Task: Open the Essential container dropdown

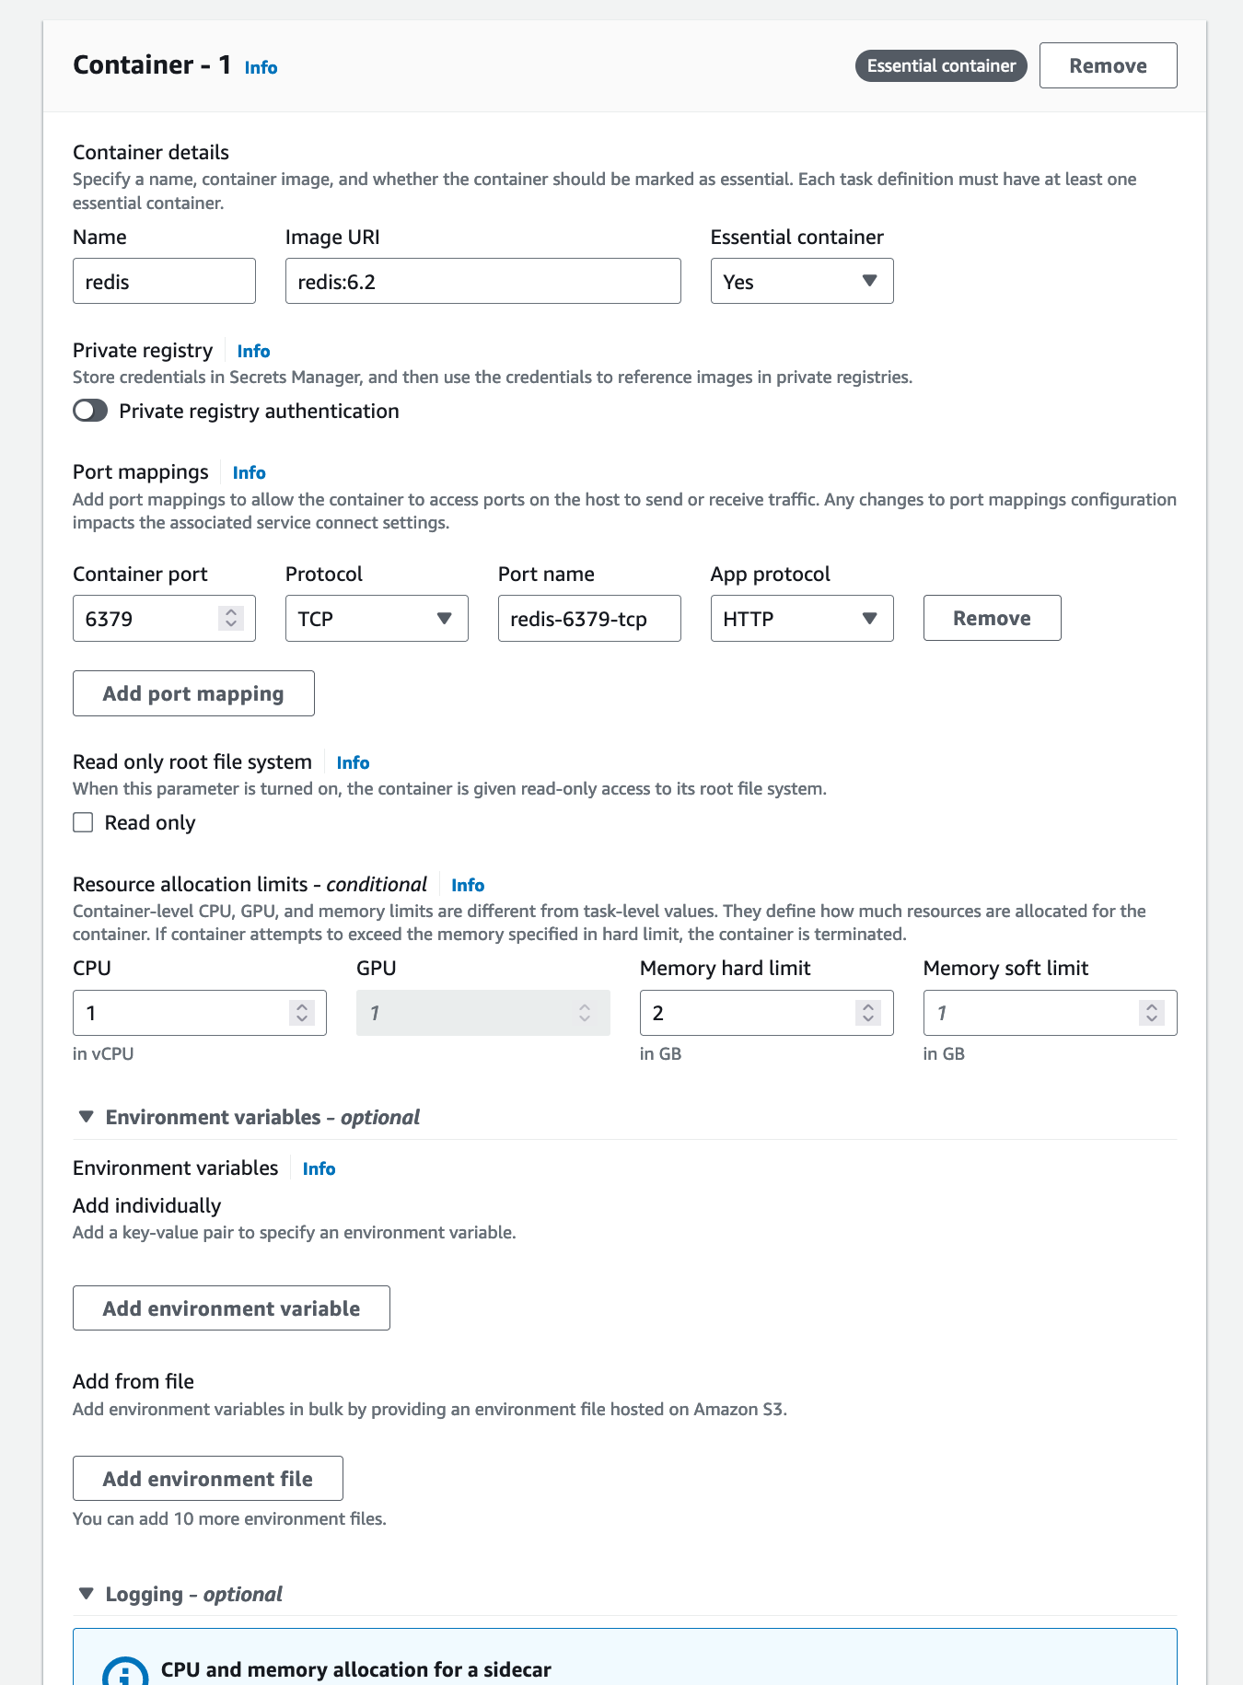Action: [801, 281]
